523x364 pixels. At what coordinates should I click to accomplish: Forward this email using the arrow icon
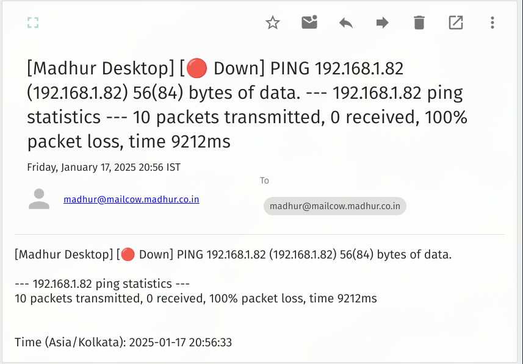382,23
